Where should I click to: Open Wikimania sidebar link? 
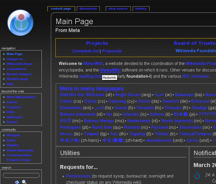[14, 117]
